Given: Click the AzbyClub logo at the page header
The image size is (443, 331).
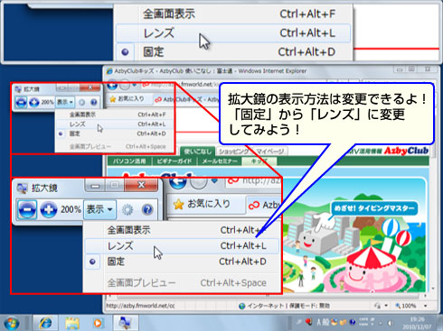Looking at the screenshot, I should pos(406,151).
